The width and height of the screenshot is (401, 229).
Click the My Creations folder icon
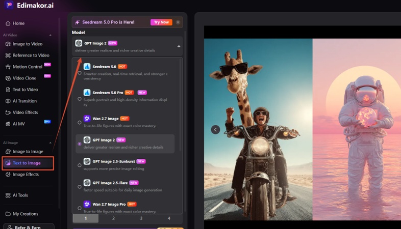point(8,214)
